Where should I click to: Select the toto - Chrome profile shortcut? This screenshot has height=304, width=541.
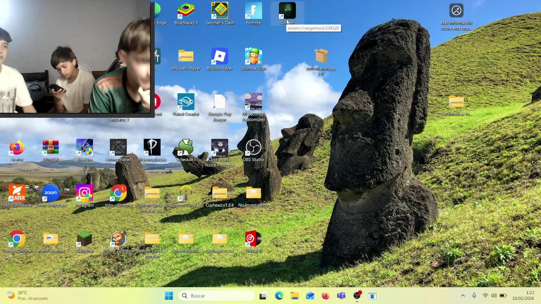[118, 196]
